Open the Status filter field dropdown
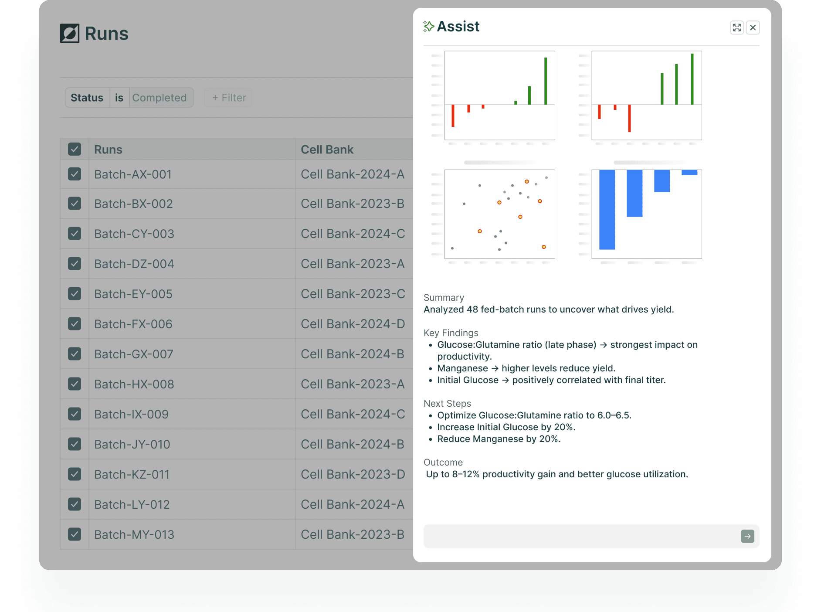Viewport: 821px width, 612px height. (87, 98)
